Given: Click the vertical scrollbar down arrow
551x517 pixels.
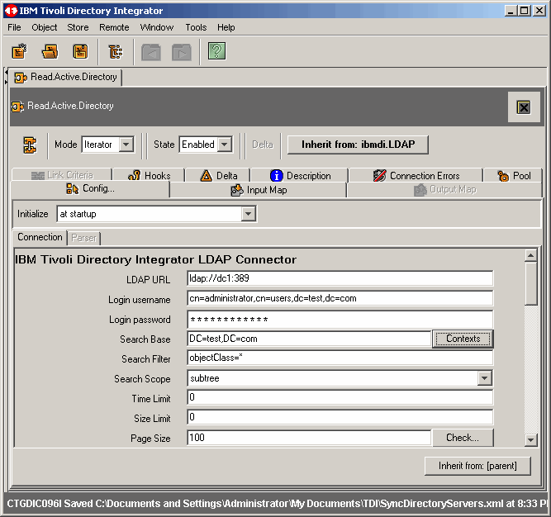Looking at the screenshot, I should coord(531,439).
